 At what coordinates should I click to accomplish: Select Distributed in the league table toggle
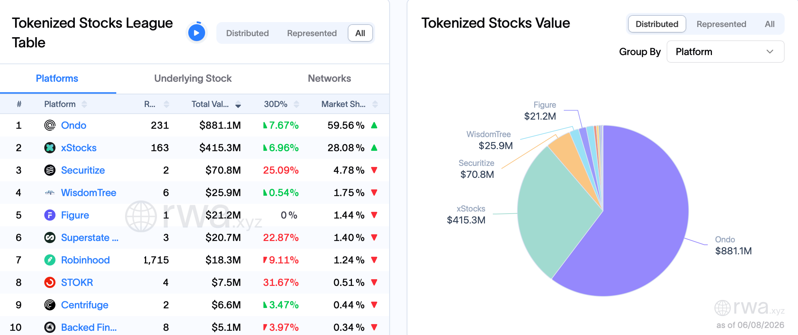(247, 33)
